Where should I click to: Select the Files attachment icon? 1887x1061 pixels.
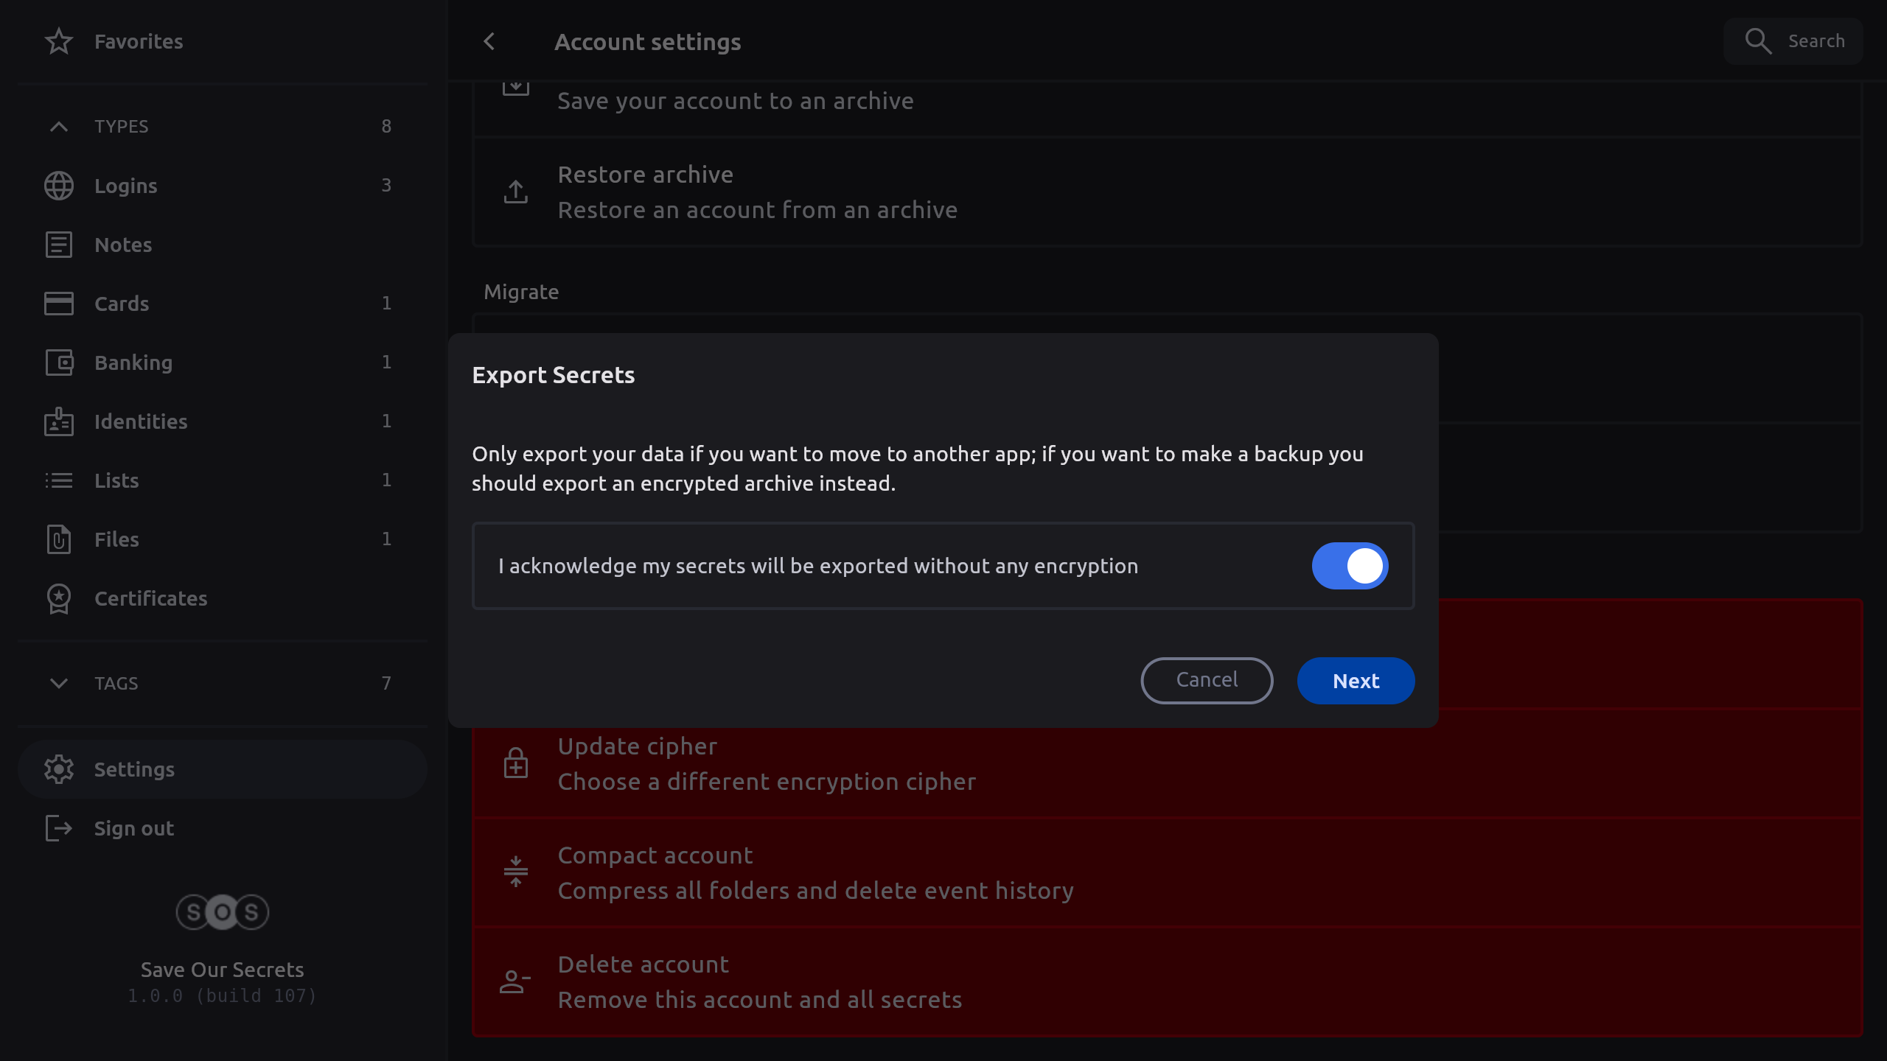tap(59, 539)
